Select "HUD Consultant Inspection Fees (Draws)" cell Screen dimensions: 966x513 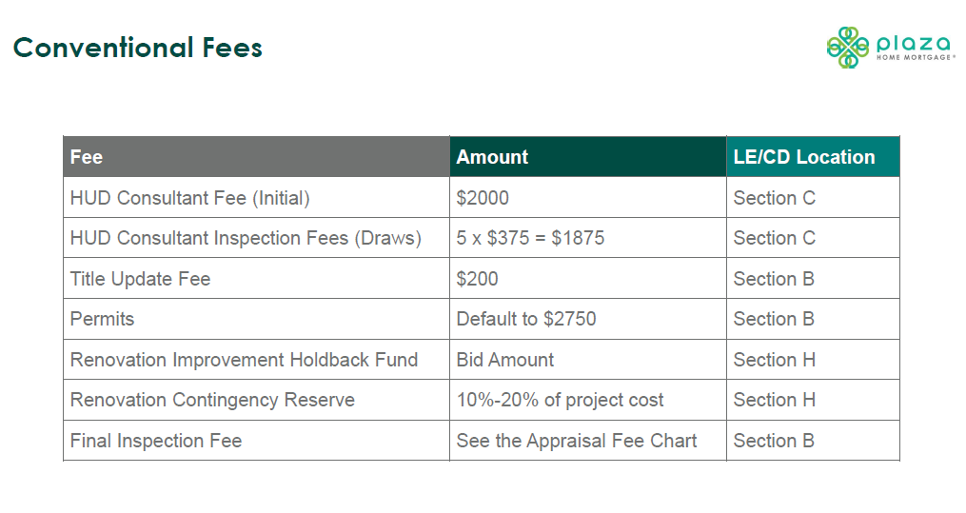[x=246, y=238]
